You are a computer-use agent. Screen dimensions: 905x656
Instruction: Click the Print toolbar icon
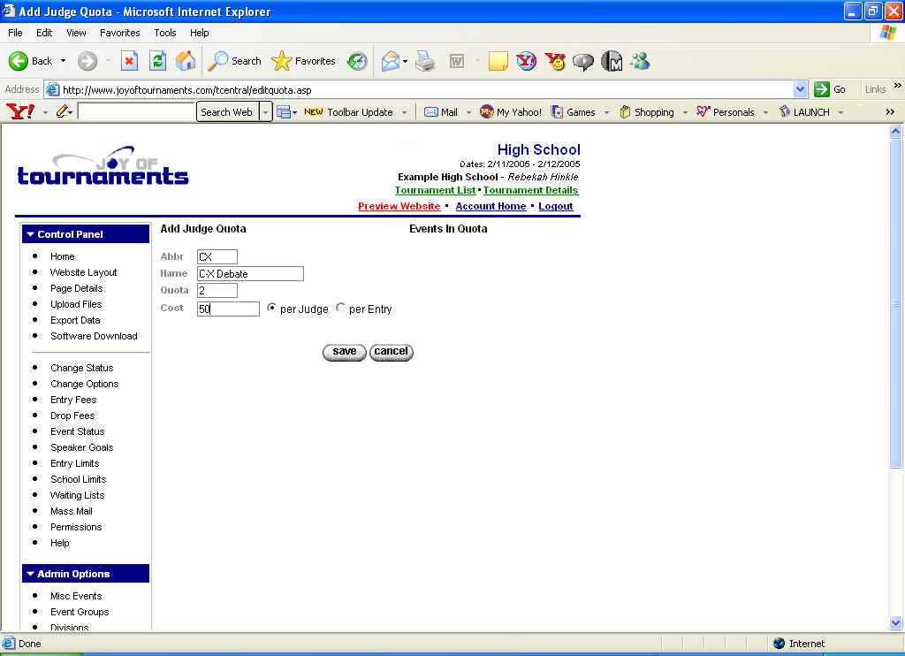click(425, 61)
